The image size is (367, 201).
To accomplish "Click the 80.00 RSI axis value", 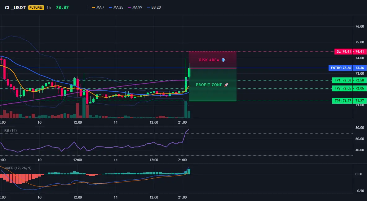I will [x=360, y=128].
